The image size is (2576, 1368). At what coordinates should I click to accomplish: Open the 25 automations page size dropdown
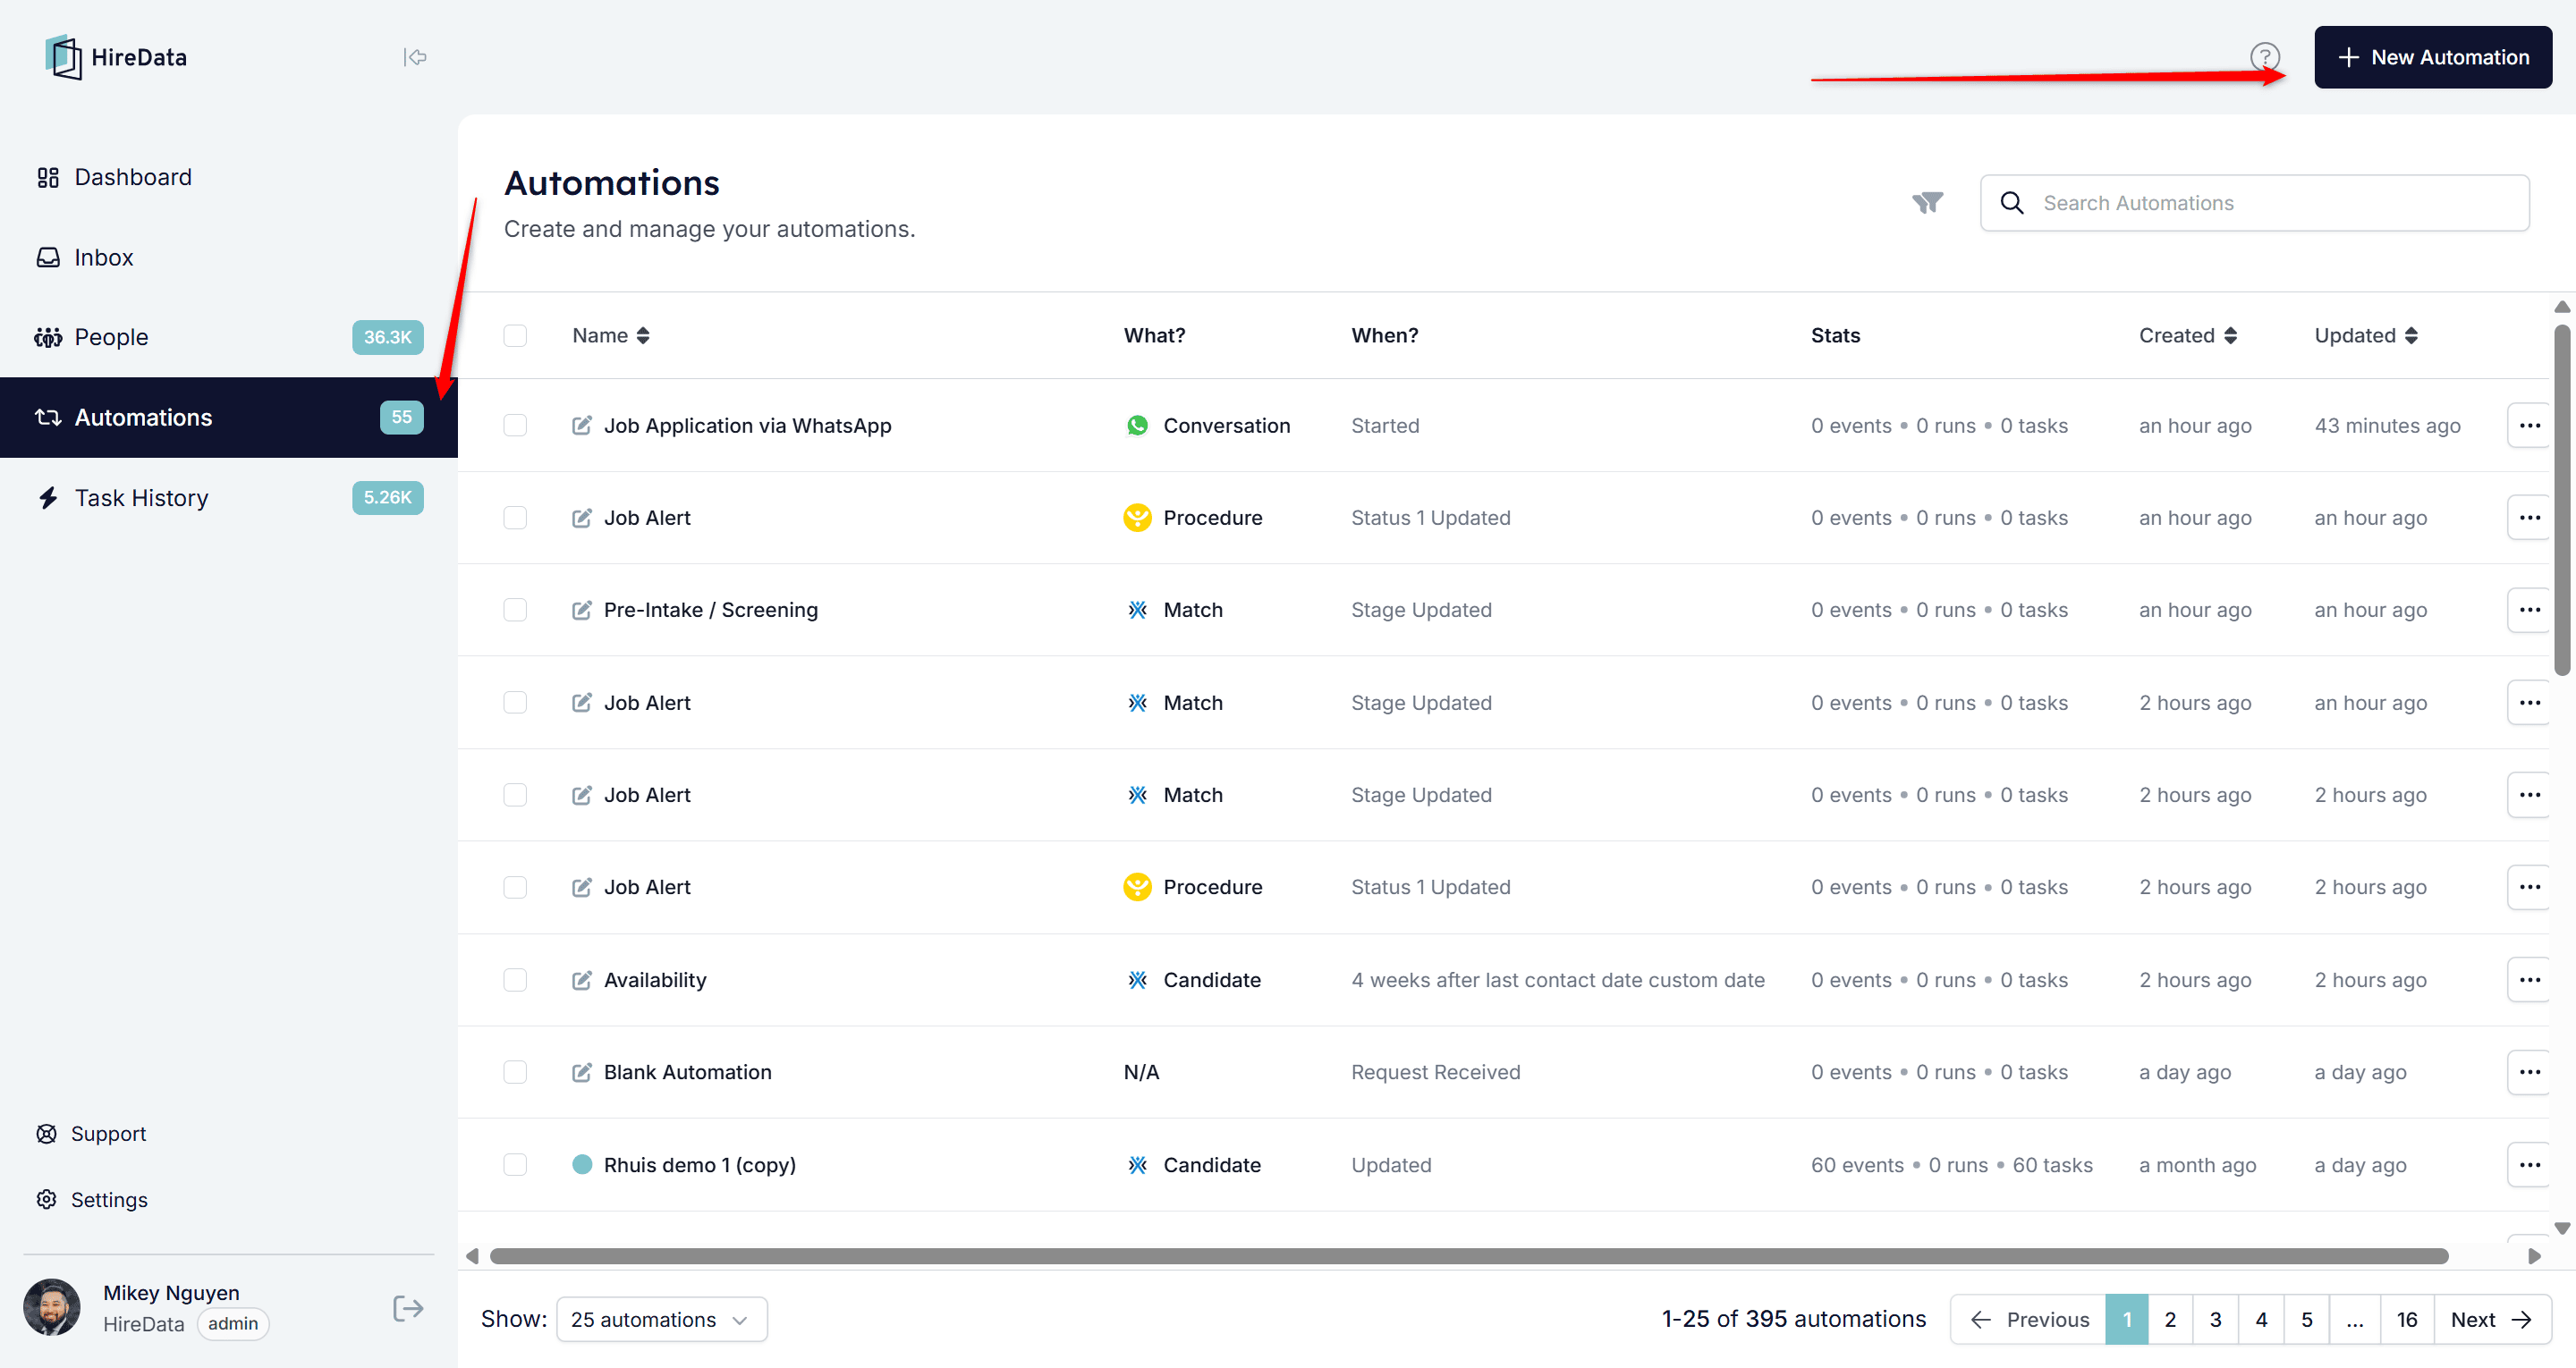click(662, 1319)
